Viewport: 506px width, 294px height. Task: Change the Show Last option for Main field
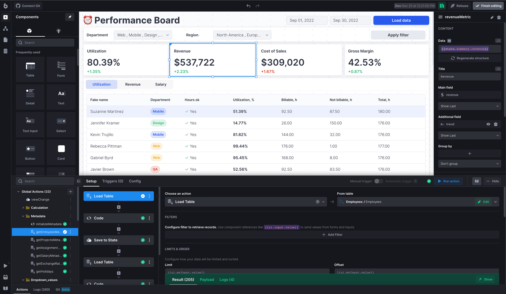tap(470, 106)
